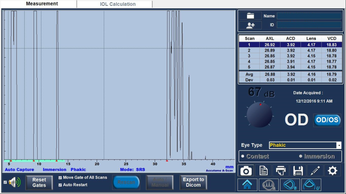Select the Measurement tab
Screen dimensions: 346x194
(42, 4)
